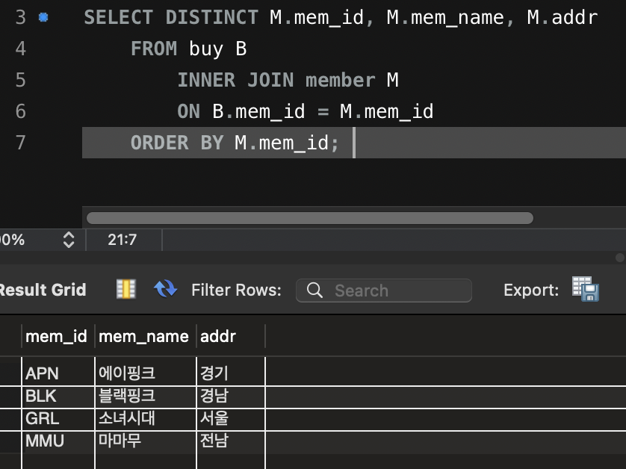Click the Result Grid label
Viewport: 626px width, 469px height.
(x=43, y=290)
